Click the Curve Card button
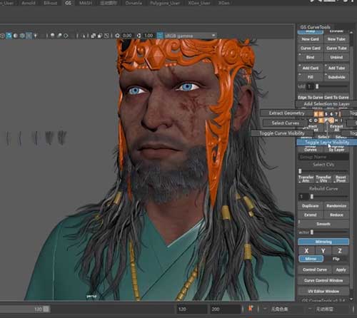The image size is (357, 318). click(310, 48)
